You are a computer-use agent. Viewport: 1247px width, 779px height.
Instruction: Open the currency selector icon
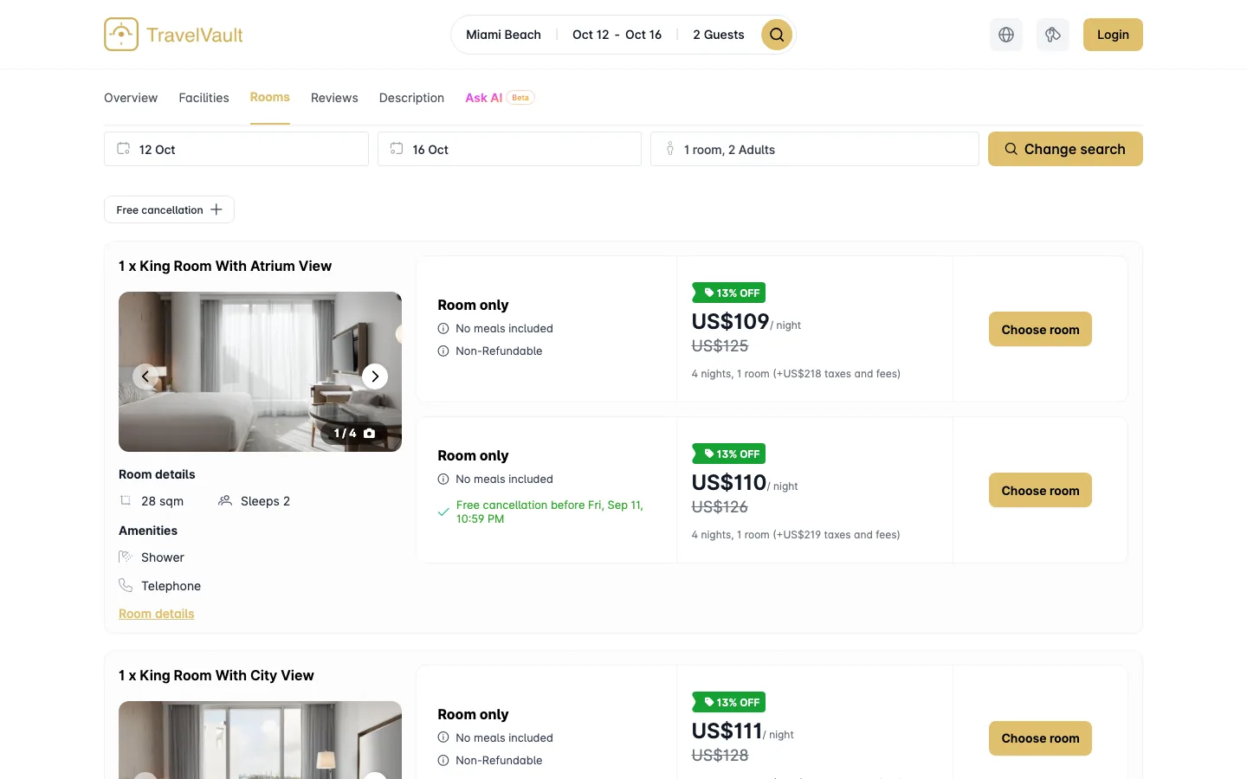(1053, 35)
